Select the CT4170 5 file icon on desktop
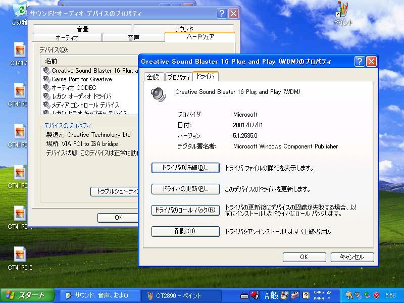The width and height of the screenshot is (404, 303). (20, 259)
